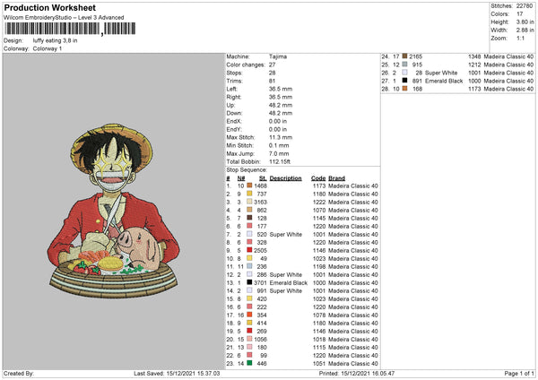
Task: Click the Colors value "17" in header
Action: [x=520, y=14]
